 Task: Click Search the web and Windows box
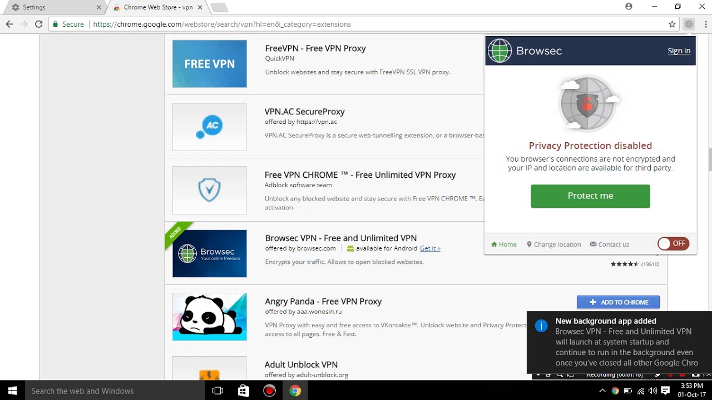click(x=115, y=391)
